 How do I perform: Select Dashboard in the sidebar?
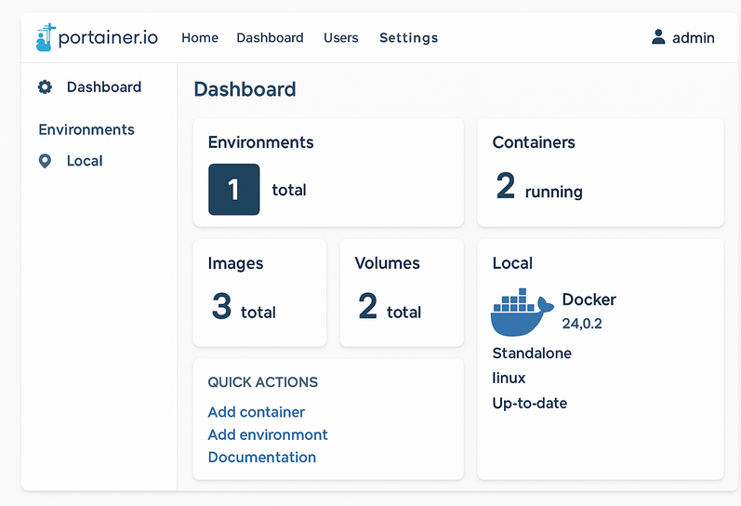point(104,87)
